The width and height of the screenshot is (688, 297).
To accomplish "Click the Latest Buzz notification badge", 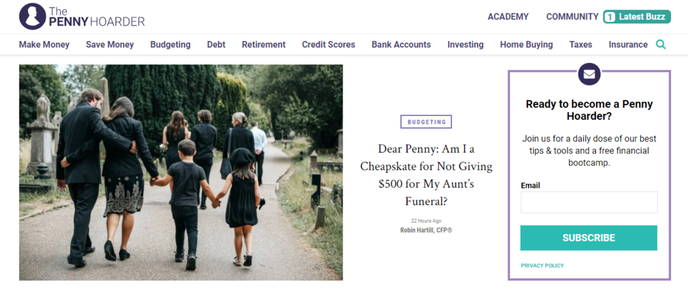I will point(637,17).
